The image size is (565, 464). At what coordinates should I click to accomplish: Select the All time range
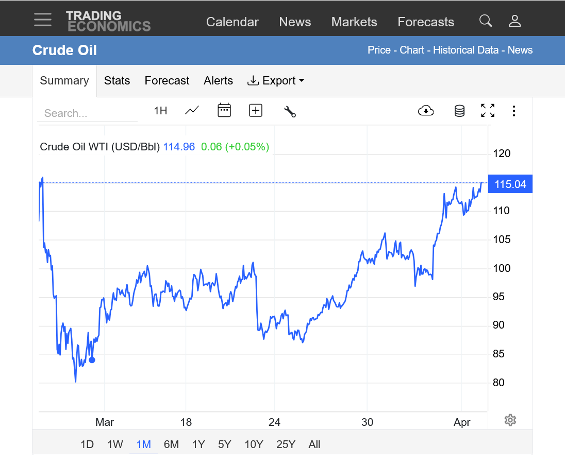click(314, 444)
